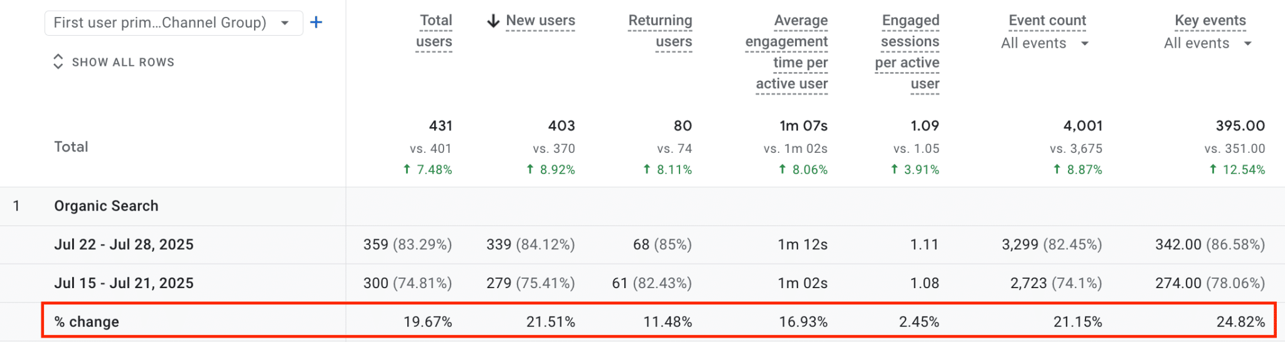The height and width of the screenshot is (342, 1285).
Task: Click the New users sort arrow icon
Action: 493,21
